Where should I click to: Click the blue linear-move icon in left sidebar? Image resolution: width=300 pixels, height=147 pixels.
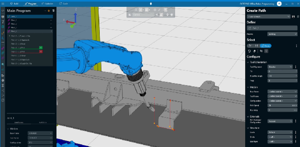click(3, 38)
